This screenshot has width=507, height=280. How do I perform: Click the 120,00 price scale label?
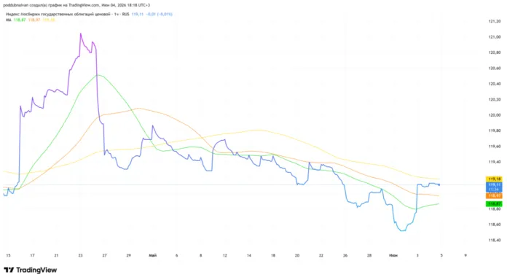tap(495, 115)
